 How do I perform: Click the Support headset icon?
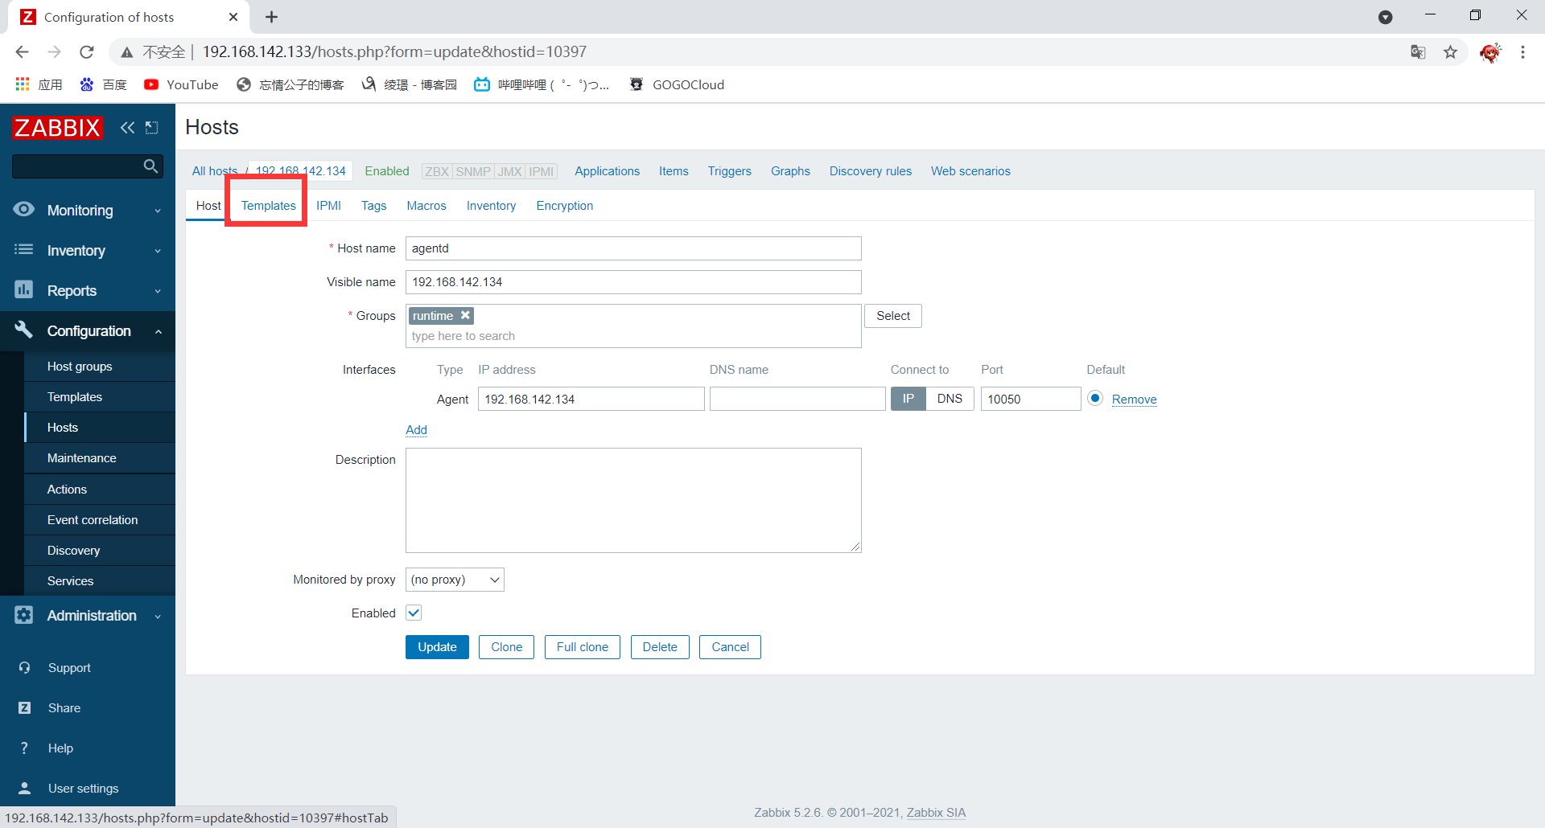pyautogui.click(x=25, y=667)
